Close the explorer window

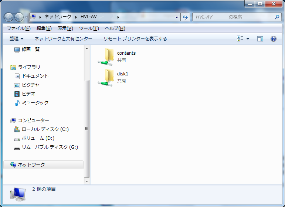coord(274,4)
